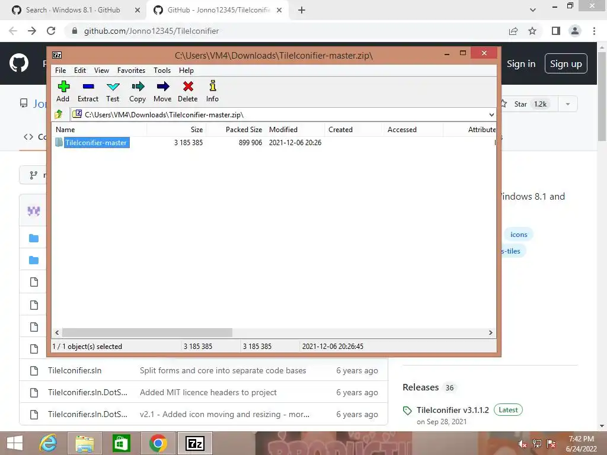The height and width of the screenshot is (455, 607).
Task: Open Chrome tab search chevron
Action: 533,10
